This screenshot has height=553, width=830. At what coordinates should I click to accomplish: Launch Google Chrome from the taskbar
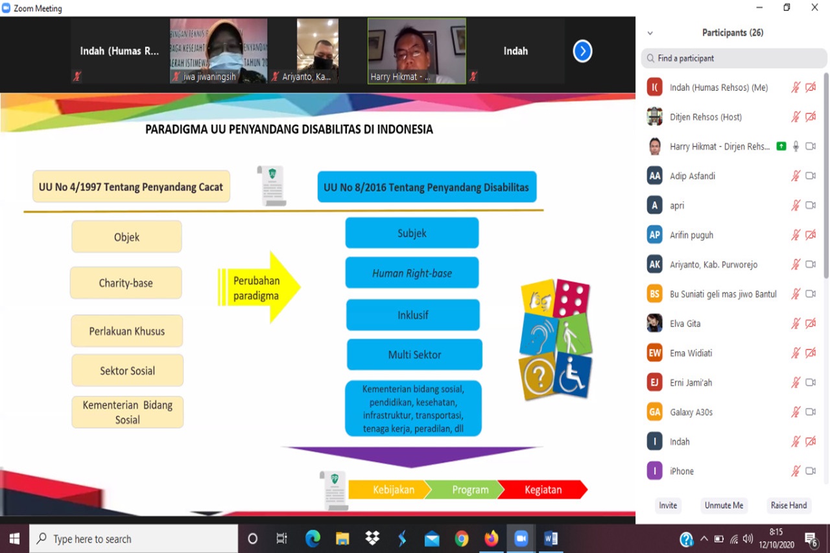(461, 539)
